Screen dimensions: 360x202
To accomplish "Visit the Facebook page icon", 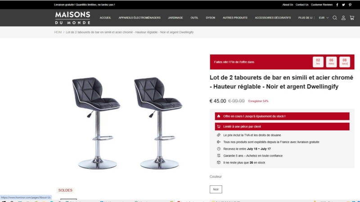I will (337, 4).
